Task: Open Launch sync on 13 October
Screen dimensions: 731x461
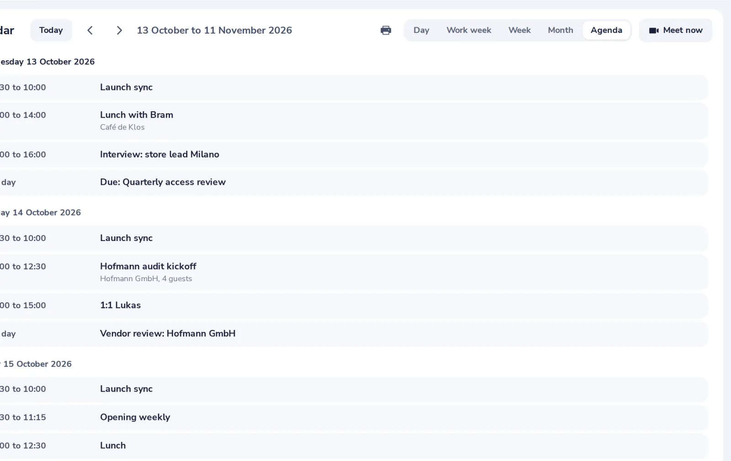Action: click(x=354, y=87)
